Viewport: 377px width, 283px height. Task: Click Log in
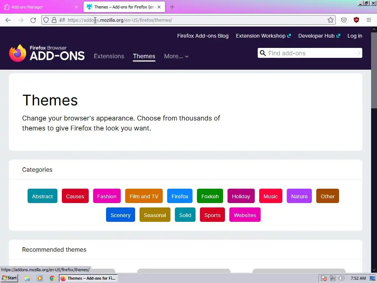tap(355, 36)
